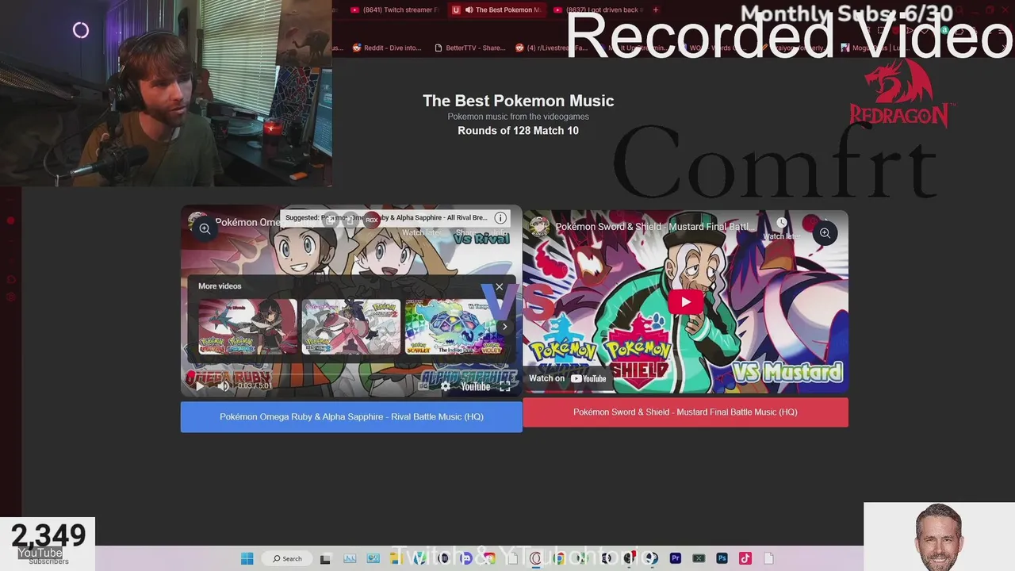Screen dimensions: 1015x571
Task: Click the left video time 0:03 / 5:01
Action: pyautogui.click(x=255, y=386)
